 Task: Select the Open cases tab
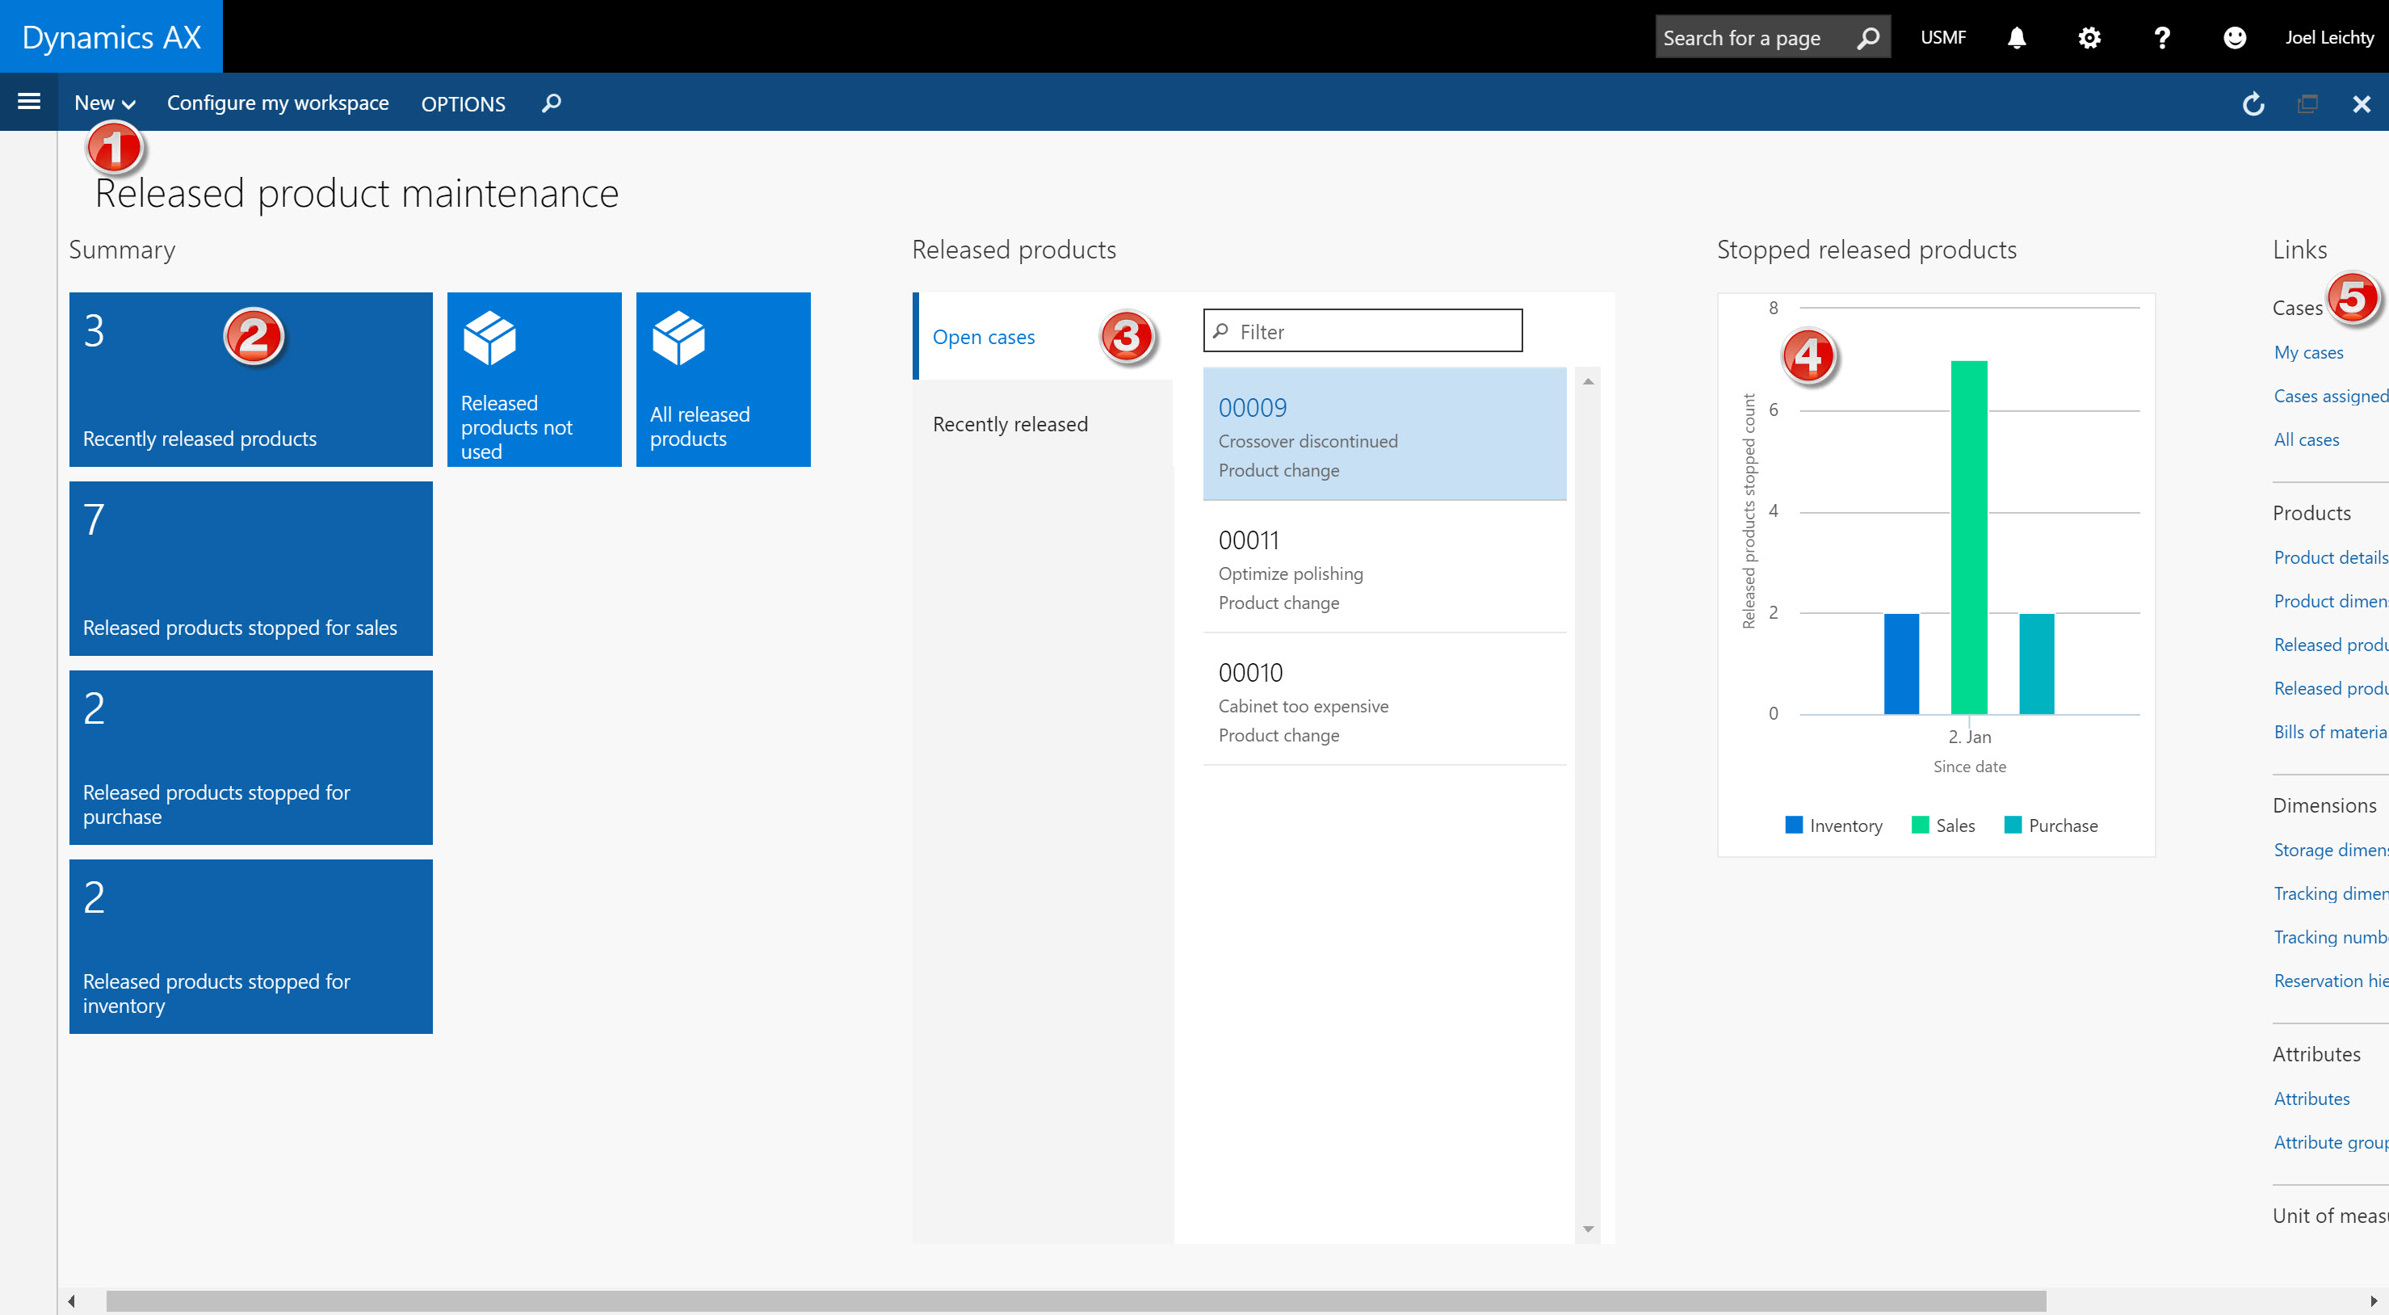(x=984, y=337)
